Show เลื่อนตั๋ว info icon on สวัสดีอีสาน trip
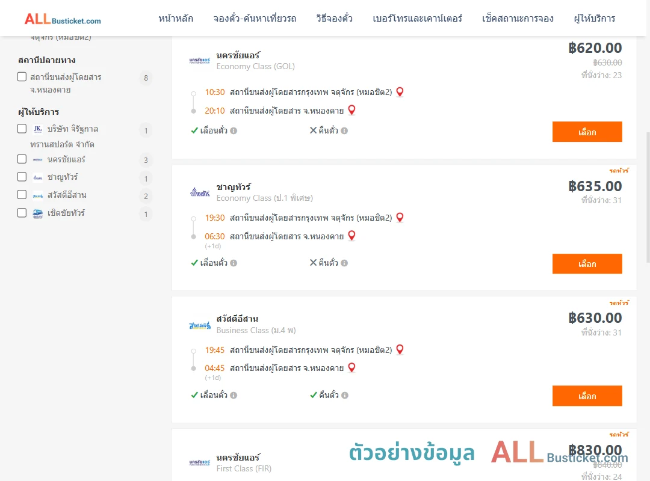Image resolution: width=650 pixels, height=481 pixels. (x=234, y=395)
